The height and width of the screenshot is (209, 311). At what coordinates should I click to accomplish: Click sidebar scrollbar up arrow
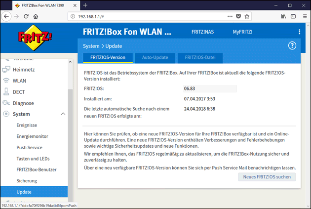[x=70, y=62]
